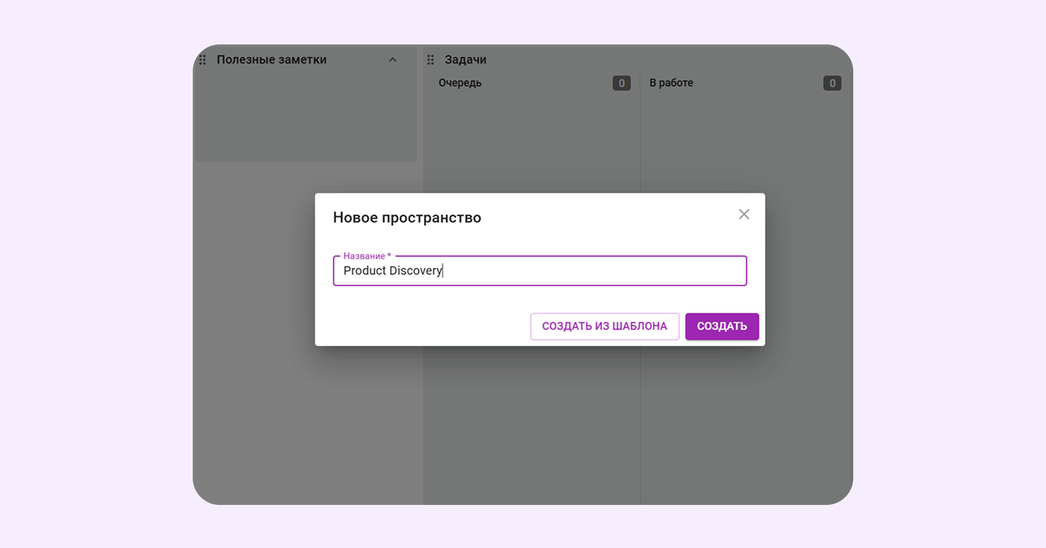Viewport: 1046px width, 548px height.
Task: Click empty area of Полезные заметки panel
Action: click(x=305, y=121)
